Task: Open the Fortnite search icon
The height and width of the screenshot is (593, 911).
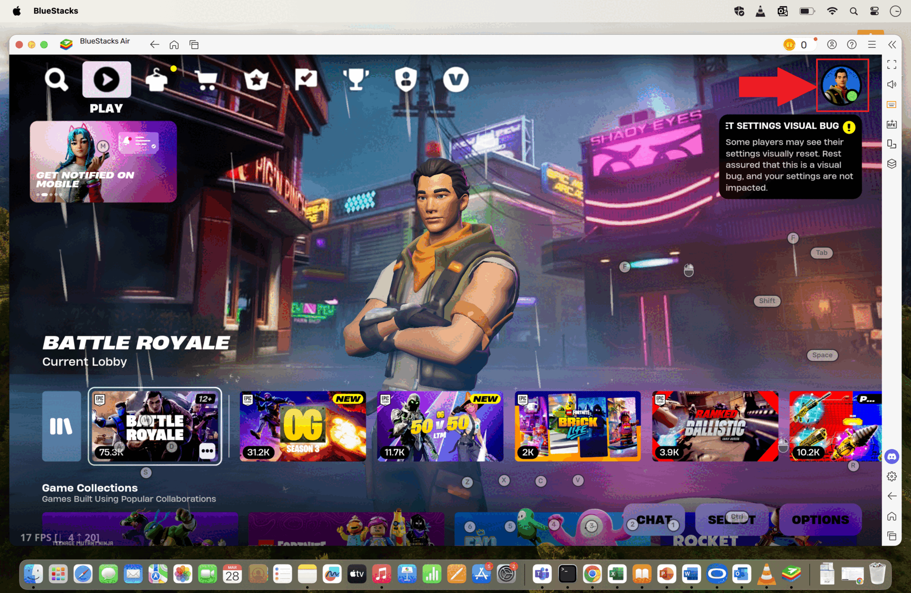Action: click(56, 80)
